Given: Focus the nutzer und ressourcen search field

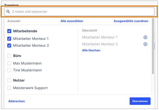Looking at the screenshot, I should 79,12.
